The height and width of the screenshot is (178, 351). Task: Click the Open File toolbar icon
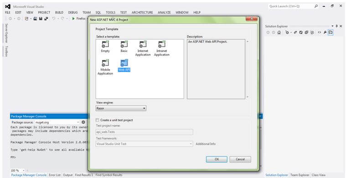click(x=35, y=19)
